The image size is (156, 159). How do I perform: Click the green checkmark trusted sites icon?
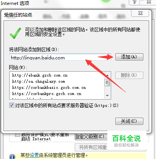coord(15,33)
